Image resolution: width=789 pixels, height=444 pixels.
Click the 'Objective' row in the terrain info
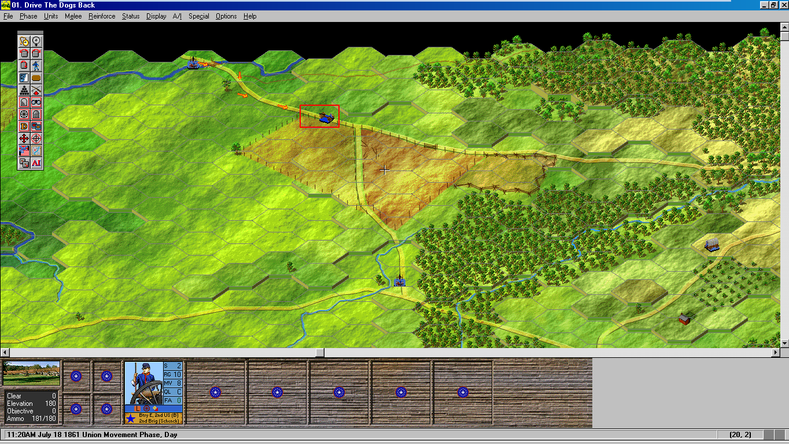click(x=31, y=411)
